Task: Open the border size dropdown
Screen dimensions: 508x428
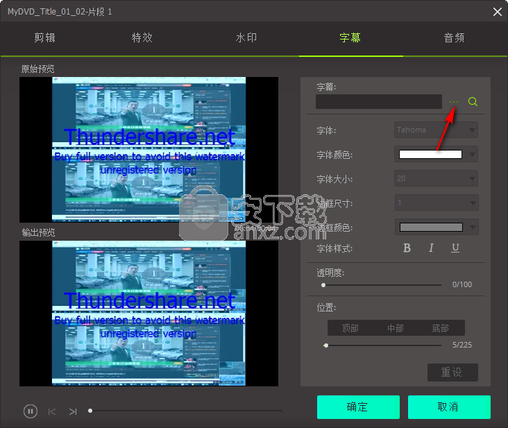Action: (436, 203)
